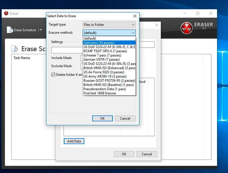Cancel the Select Data to Erase dialog
Viewport: 228px width, 173px height.
[125, 119]
